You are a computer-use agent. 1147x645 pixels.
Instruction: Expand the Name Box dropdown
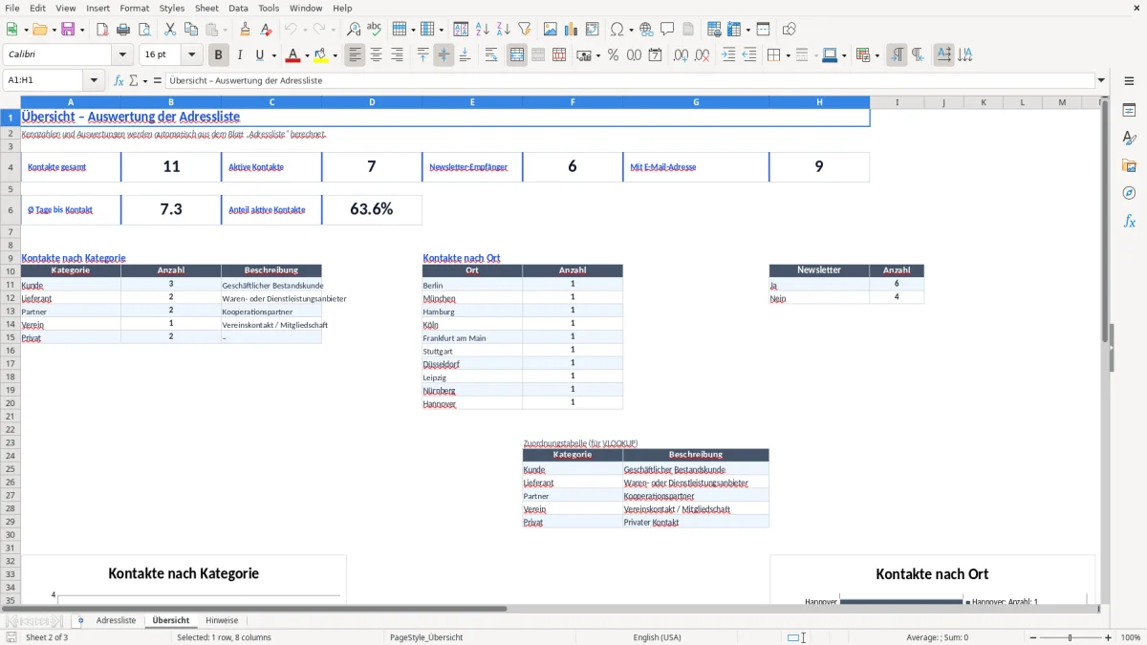click(x=95, y=81)
